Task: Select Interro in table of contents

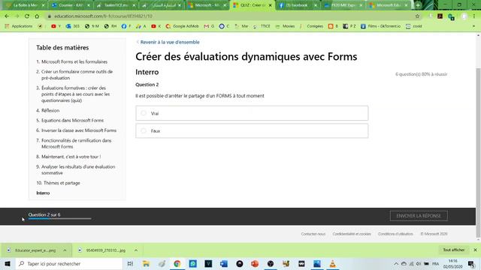Action: (43, 193)
